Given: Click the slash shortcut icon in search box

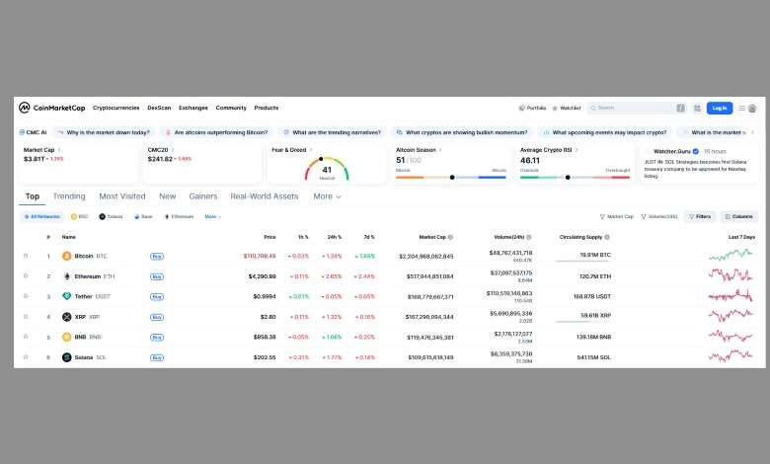Looking at the screenshot, I should tap(680, 108).
